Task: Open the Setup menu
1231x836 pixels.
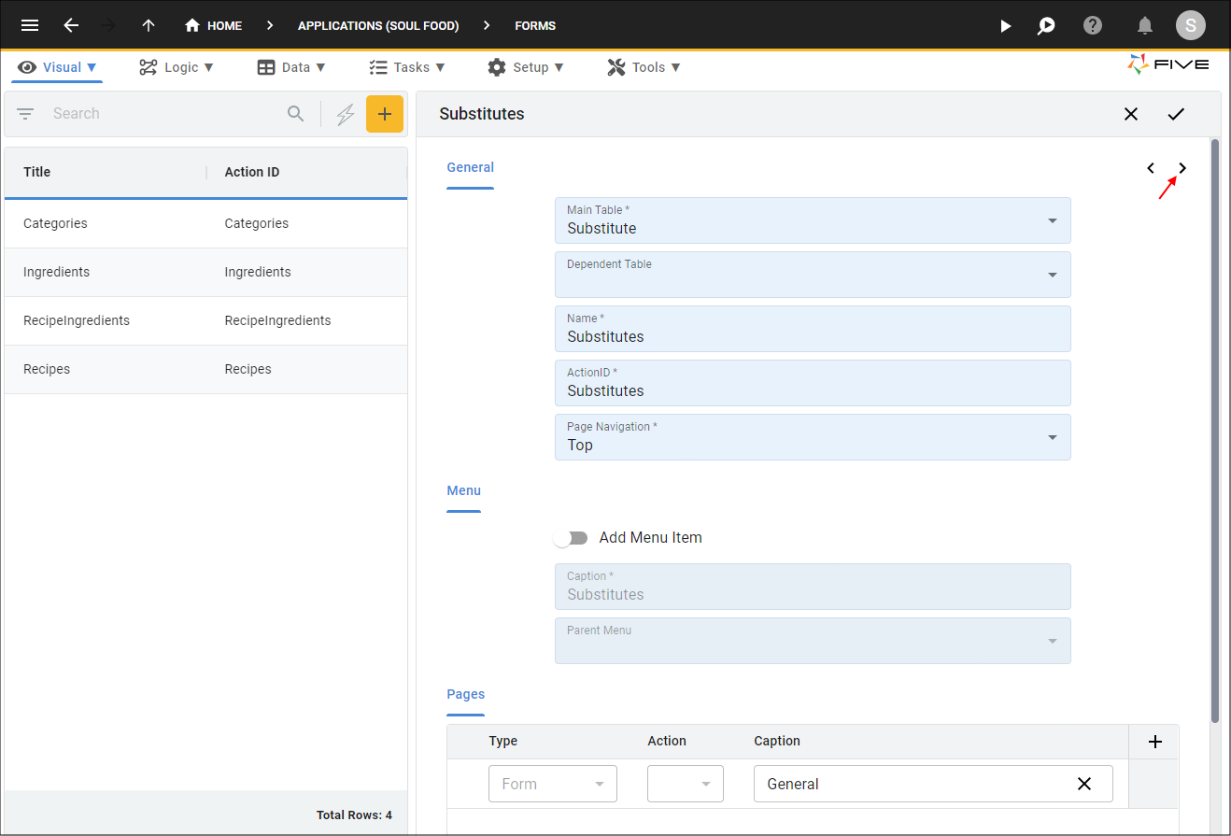Action: (526, 67)
